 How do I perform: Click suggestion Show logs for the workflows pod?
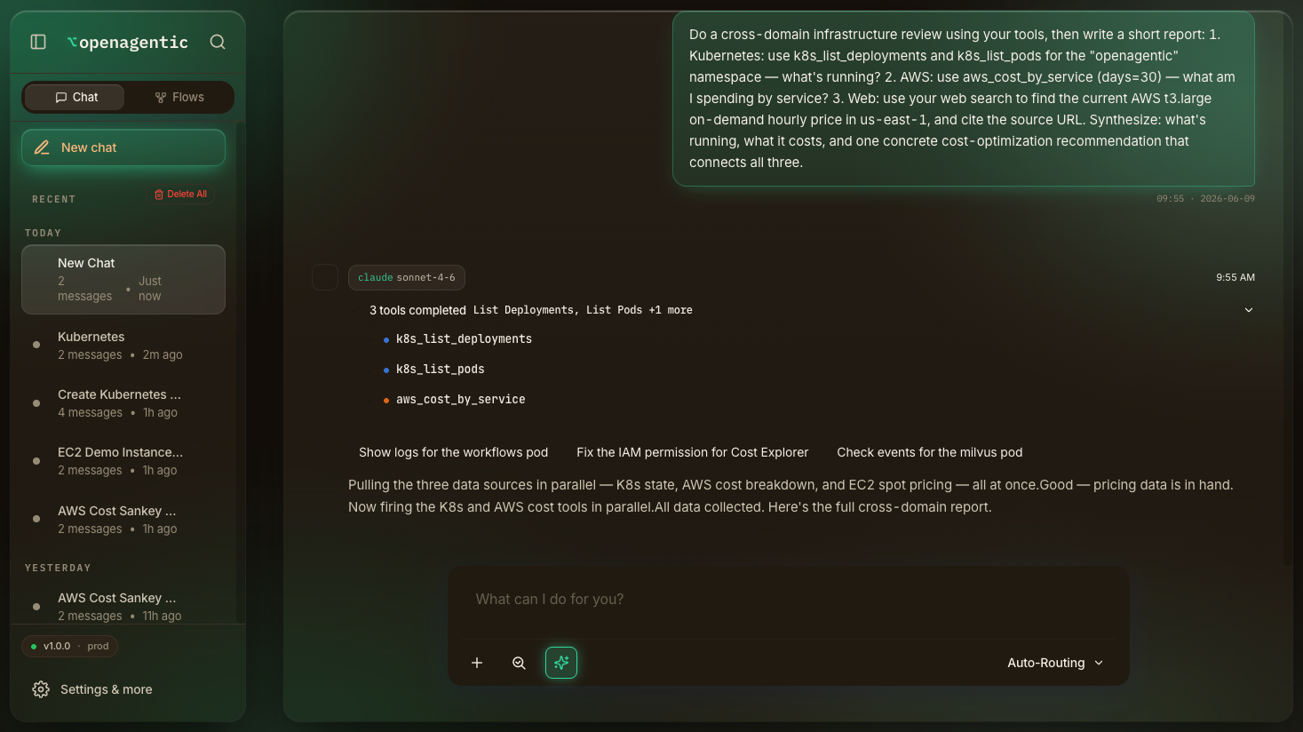pos(453,452)
